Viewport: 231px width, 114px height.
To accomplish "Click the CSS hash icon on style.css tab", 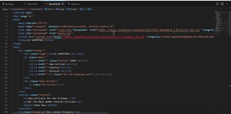I will [69, 4].
